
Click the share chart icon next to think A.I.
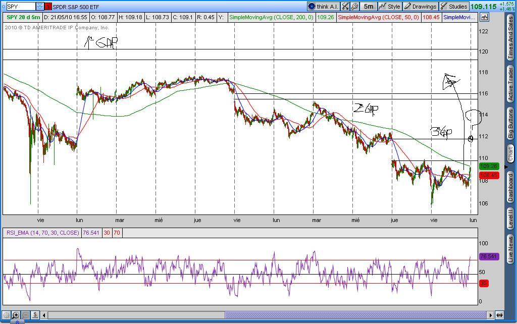[x=345, y=7]
